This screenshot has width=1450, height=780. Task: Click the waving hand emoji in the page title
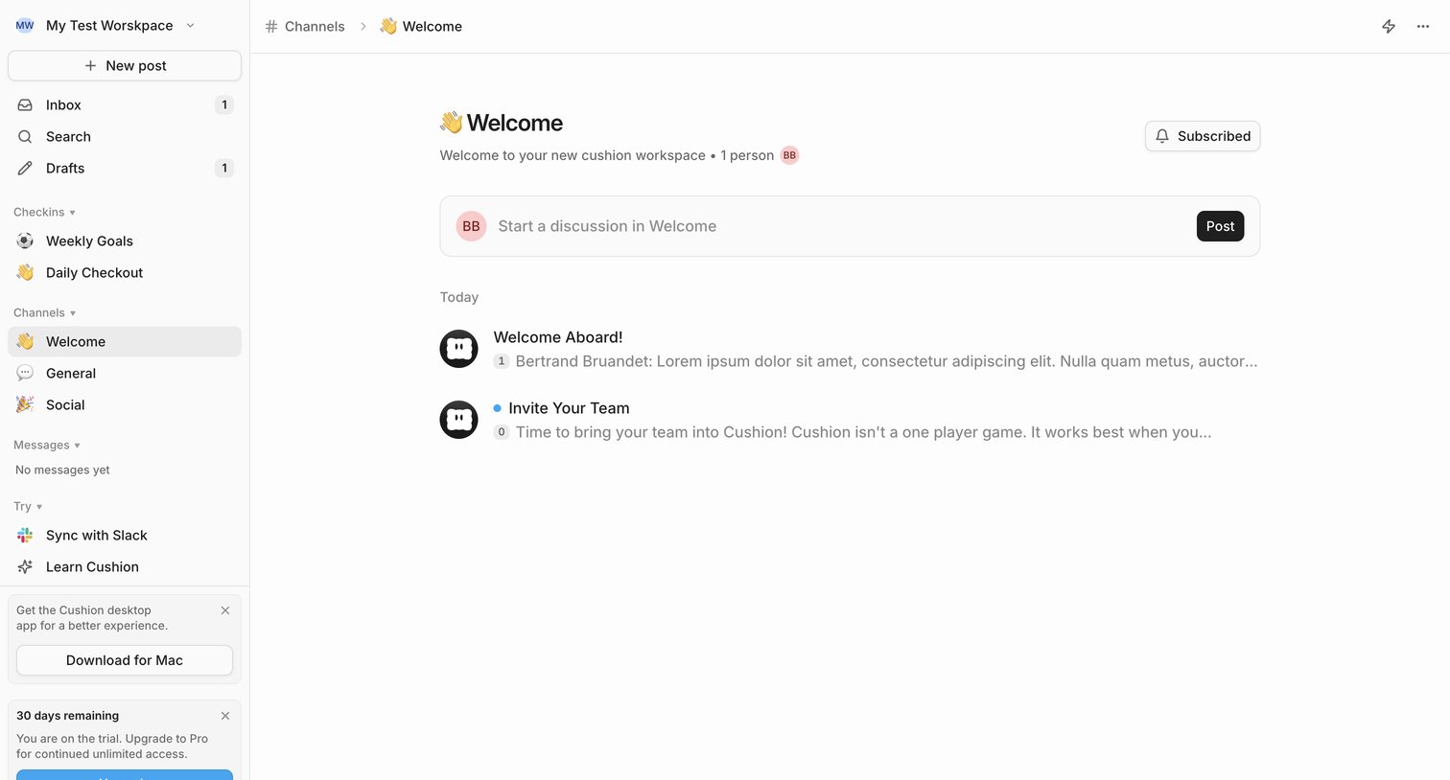[451, 123]
